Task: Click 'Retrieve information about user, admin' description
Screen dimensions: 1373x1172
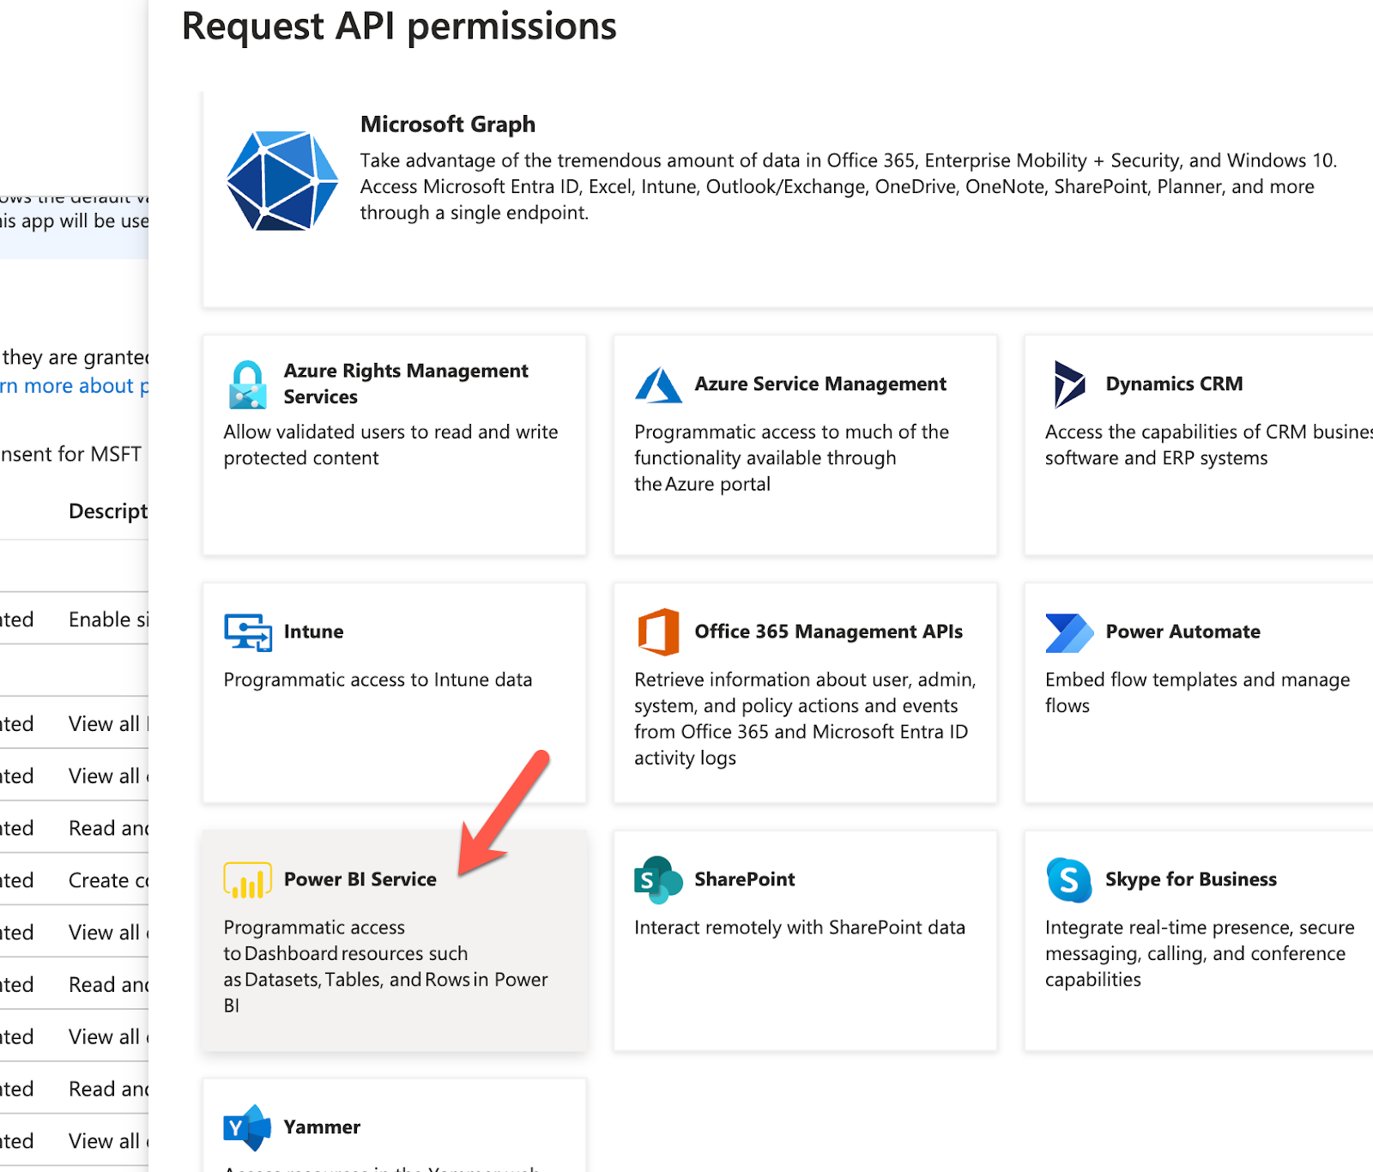Action: 805,718
